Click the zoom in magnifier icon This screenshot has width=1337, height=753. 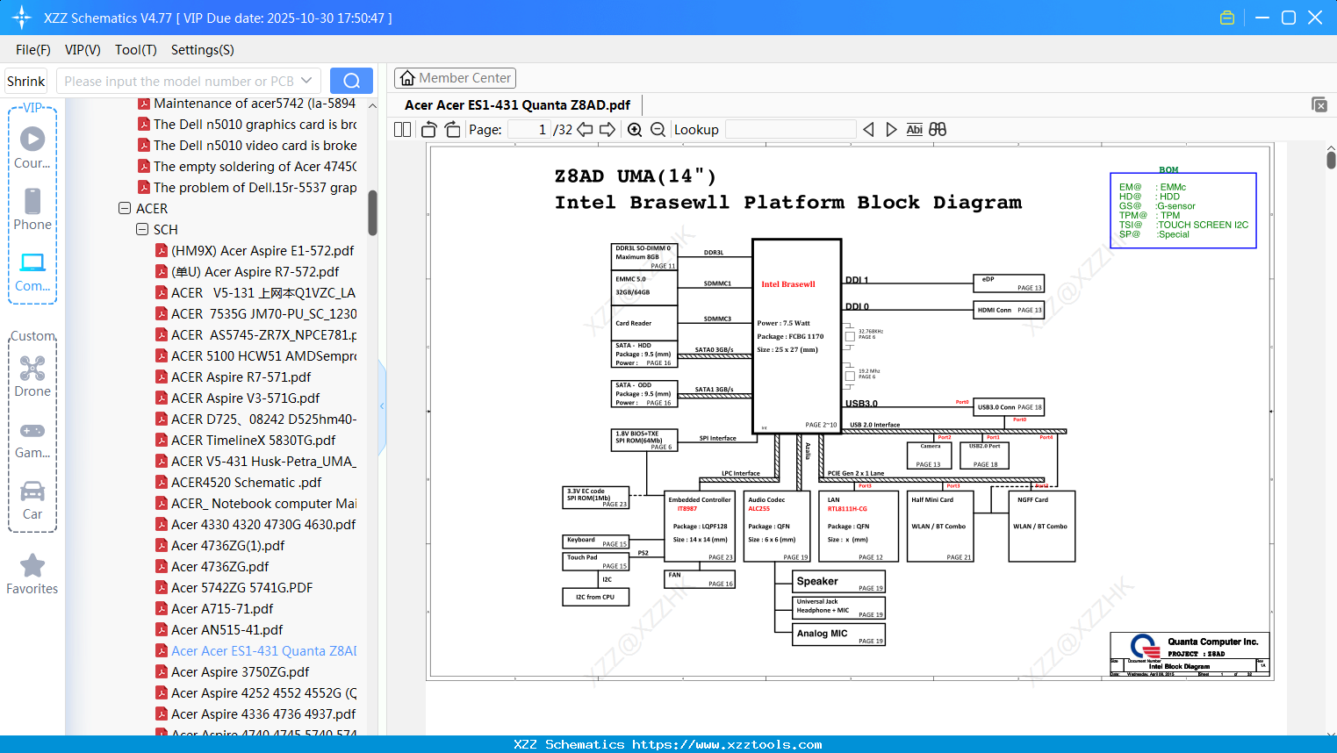pos(635,130)
